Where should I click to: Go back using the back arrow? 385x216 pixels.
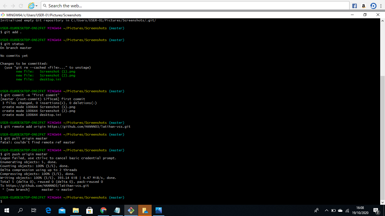click(x=5, y=6)
